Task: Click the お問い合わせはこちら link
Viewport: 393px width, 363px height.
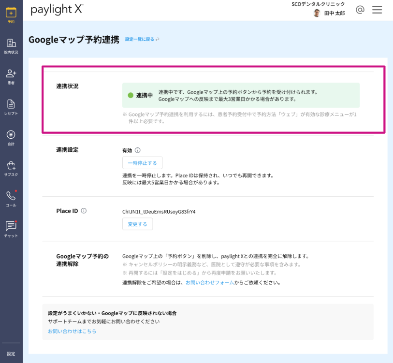Action: coord(72,331)
